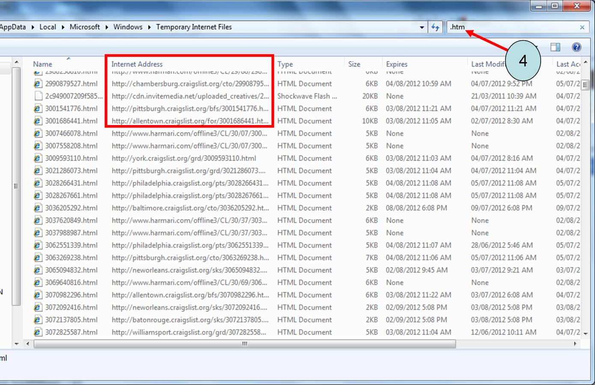
Task: Click horizontal scrollbar right arrow
Action: tap(575, 344)
